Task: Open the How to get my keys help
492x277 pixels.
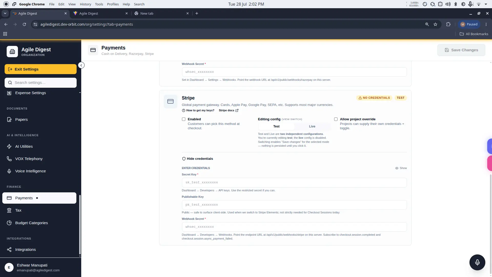Action: coord(198,111)
